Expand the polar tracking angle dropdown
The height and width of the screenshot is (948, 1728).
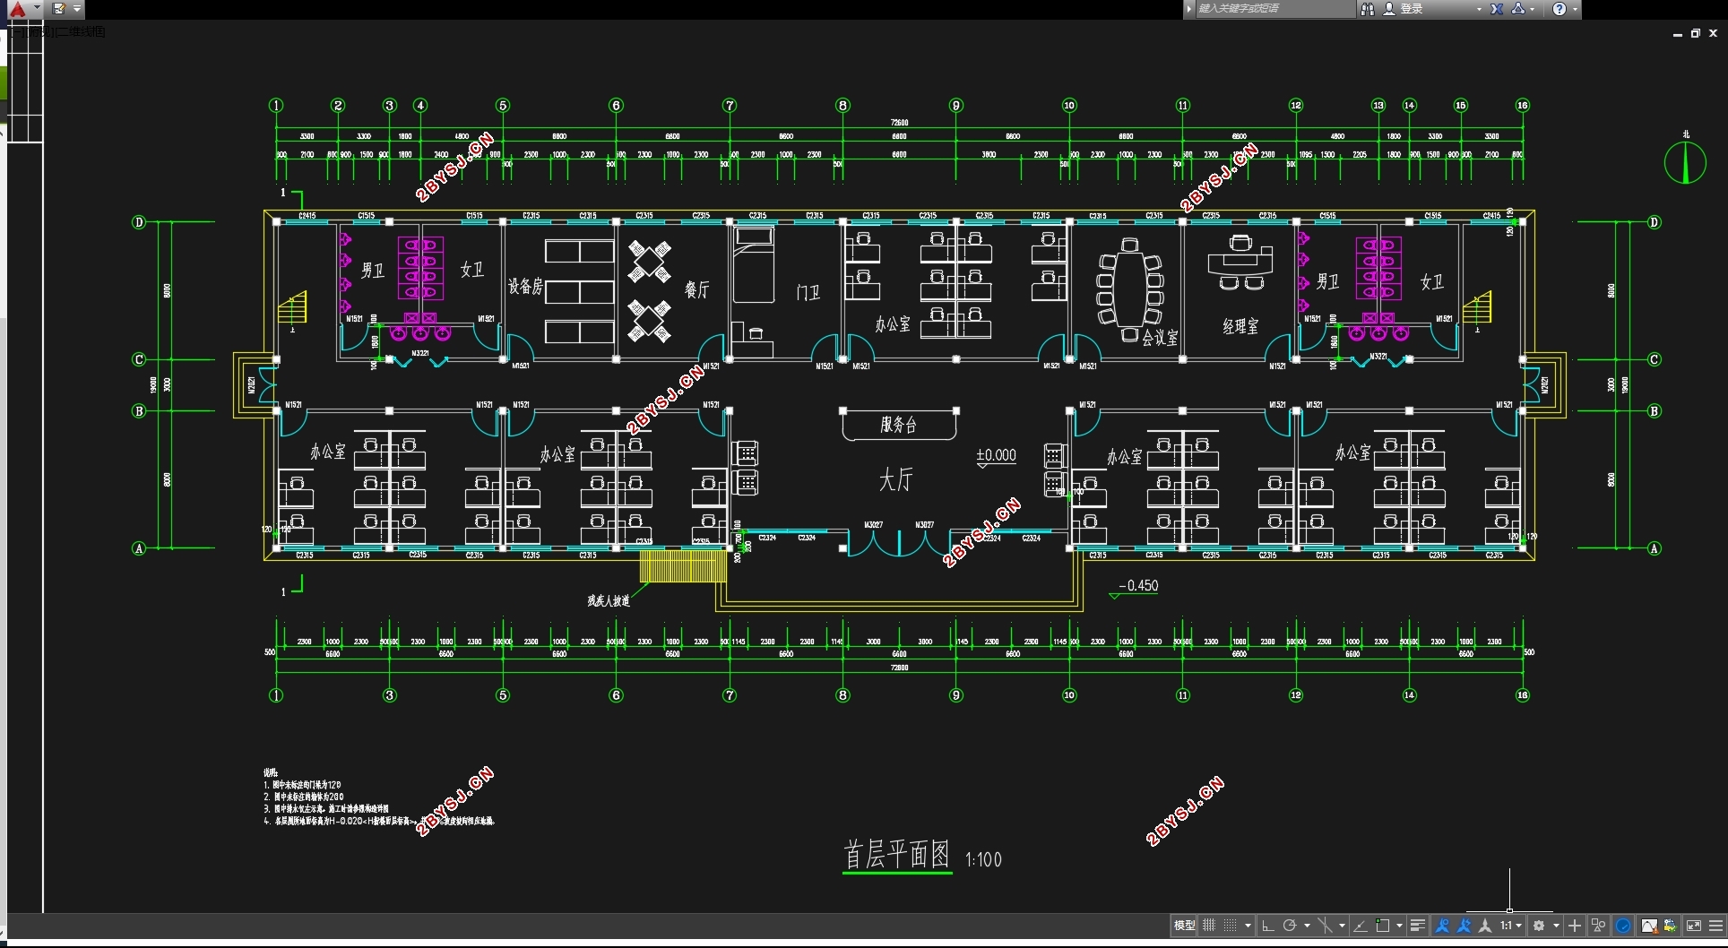pos(1307,926)
